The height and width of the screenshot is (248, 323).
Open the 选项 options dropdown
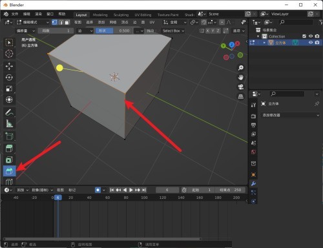238,31
